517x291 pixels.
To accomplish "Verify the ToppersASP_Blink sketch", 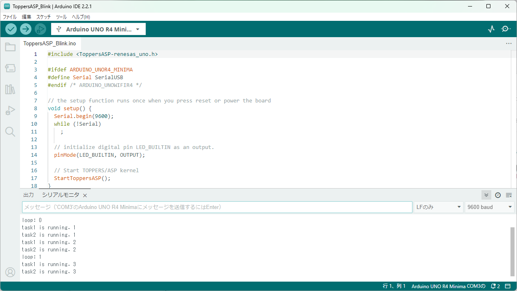I will tap(11, 29).
